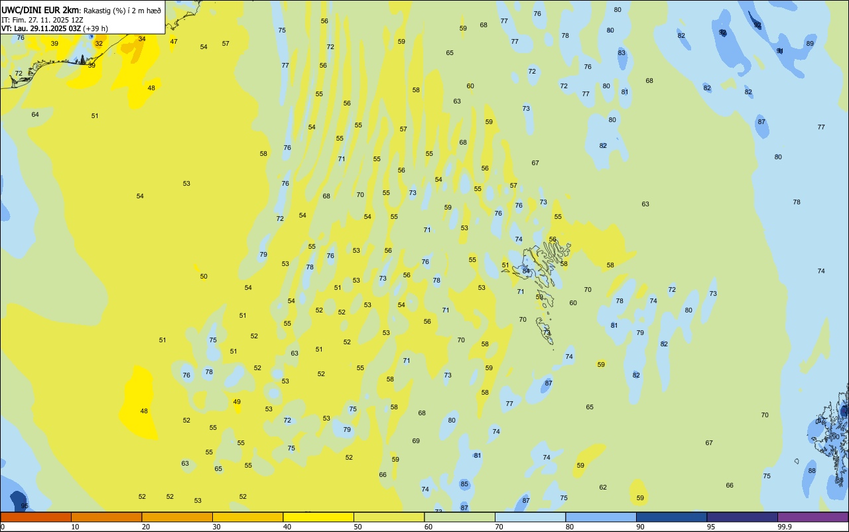
Task: Click the map value '85'
Action: (464, 484)
